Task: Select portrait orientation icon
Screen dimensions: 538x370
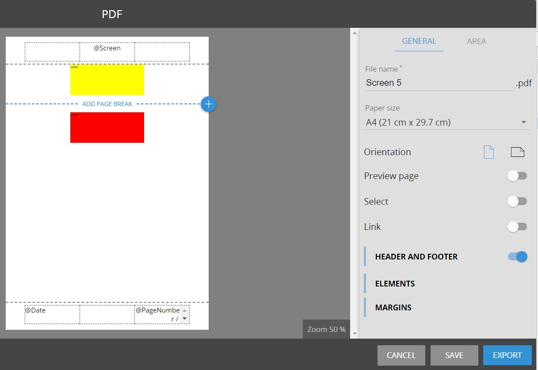Action: tap(488, 152)
